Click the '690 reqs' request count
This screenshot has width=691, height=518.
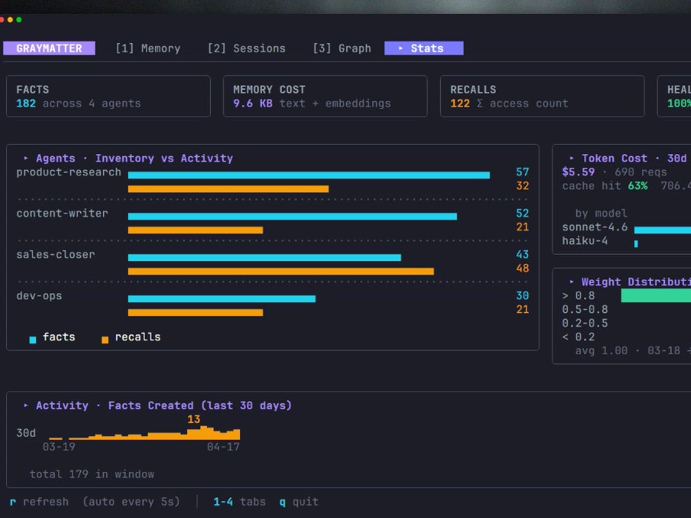coord(641,172)
